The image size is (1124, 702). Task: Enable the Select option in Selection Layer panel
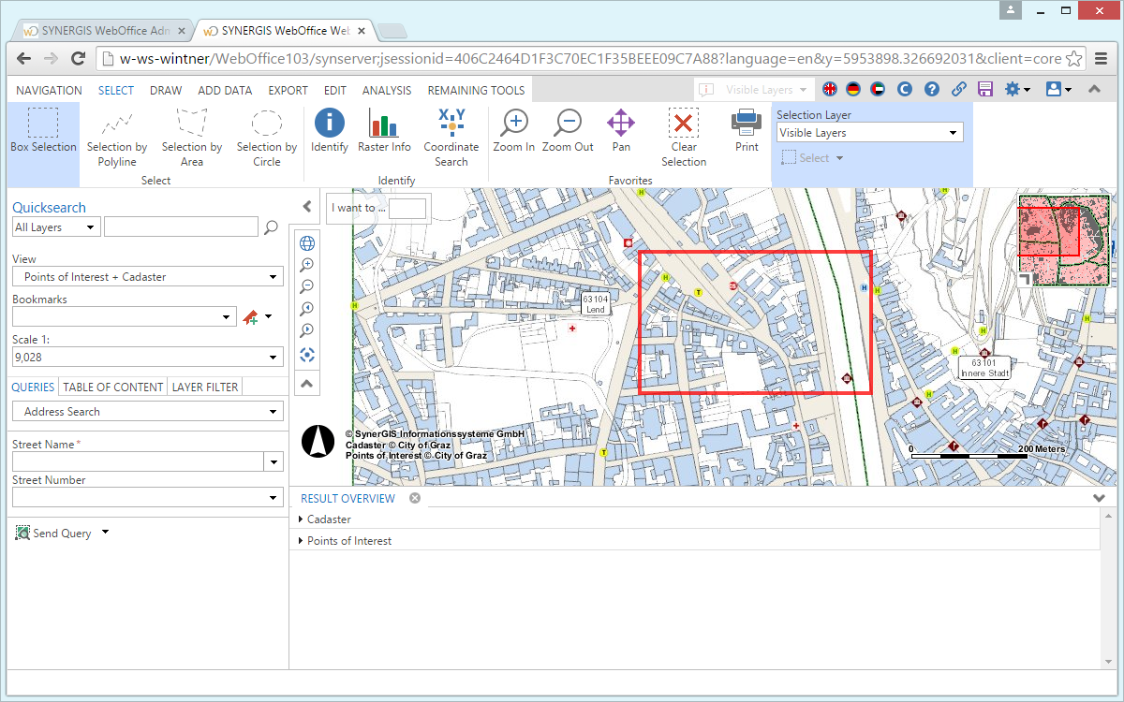click(811, 157)
